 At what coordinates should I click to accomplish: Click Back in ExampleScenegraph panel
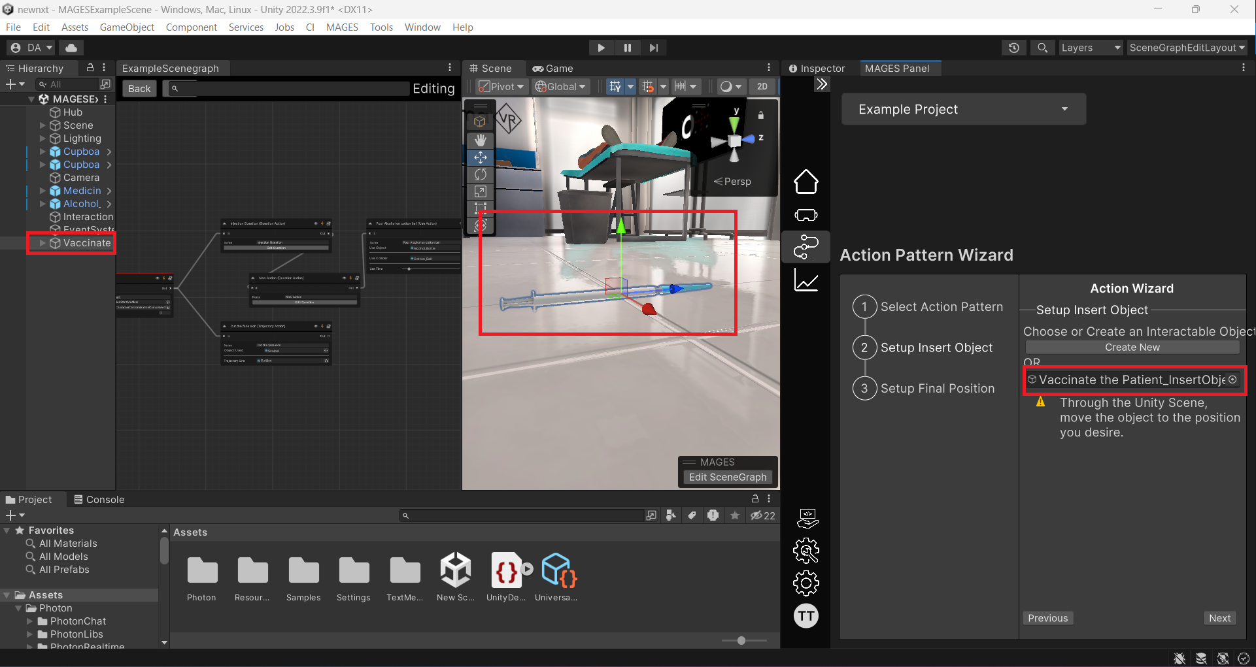click(x=139, y=88)
